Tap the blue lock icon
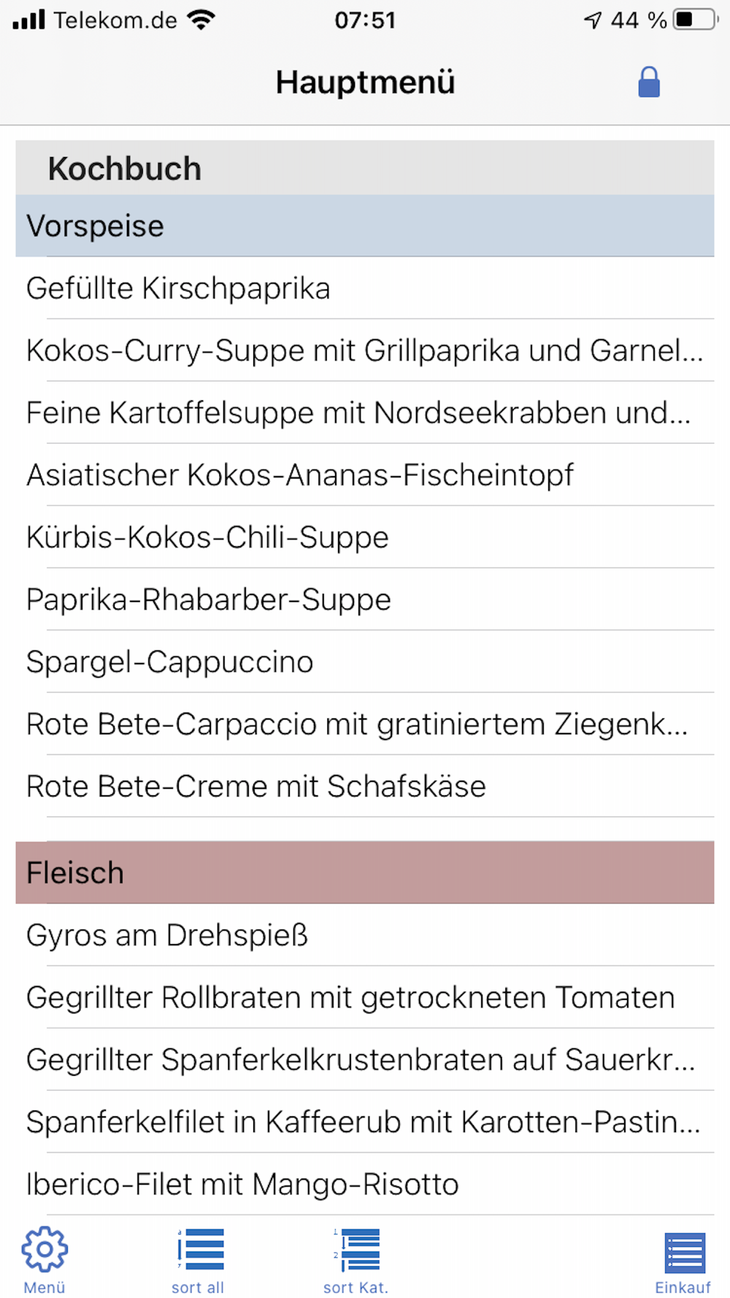The image size is (730, 1298). tap(649, 82)
